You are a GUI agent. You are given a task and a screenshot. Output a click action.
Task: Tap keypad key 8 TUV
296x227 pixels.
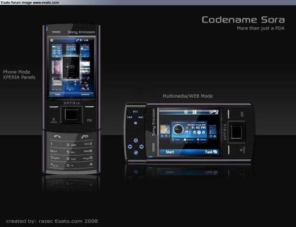tap(71, 159)
